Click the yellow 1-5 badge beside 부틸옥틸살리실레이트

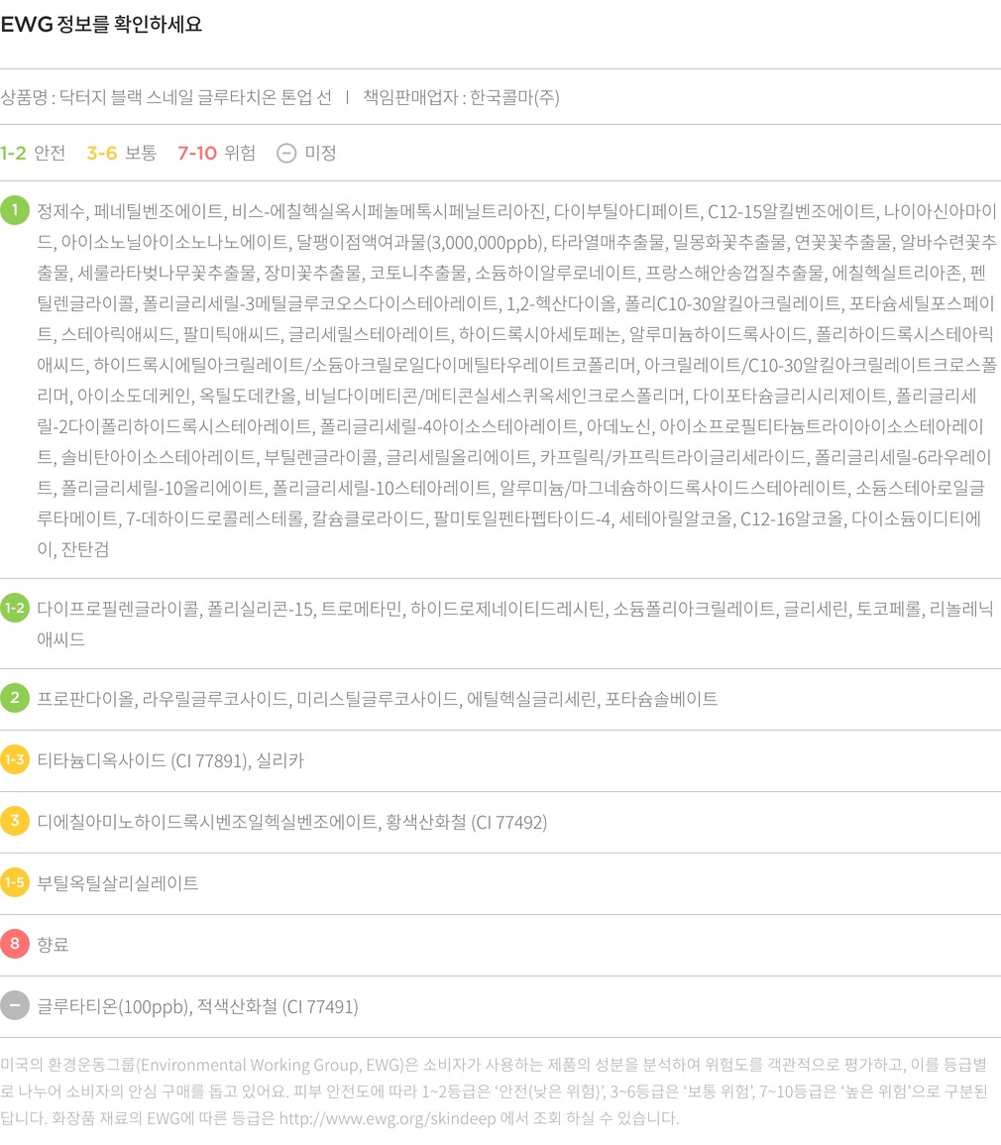pos(15,882)
